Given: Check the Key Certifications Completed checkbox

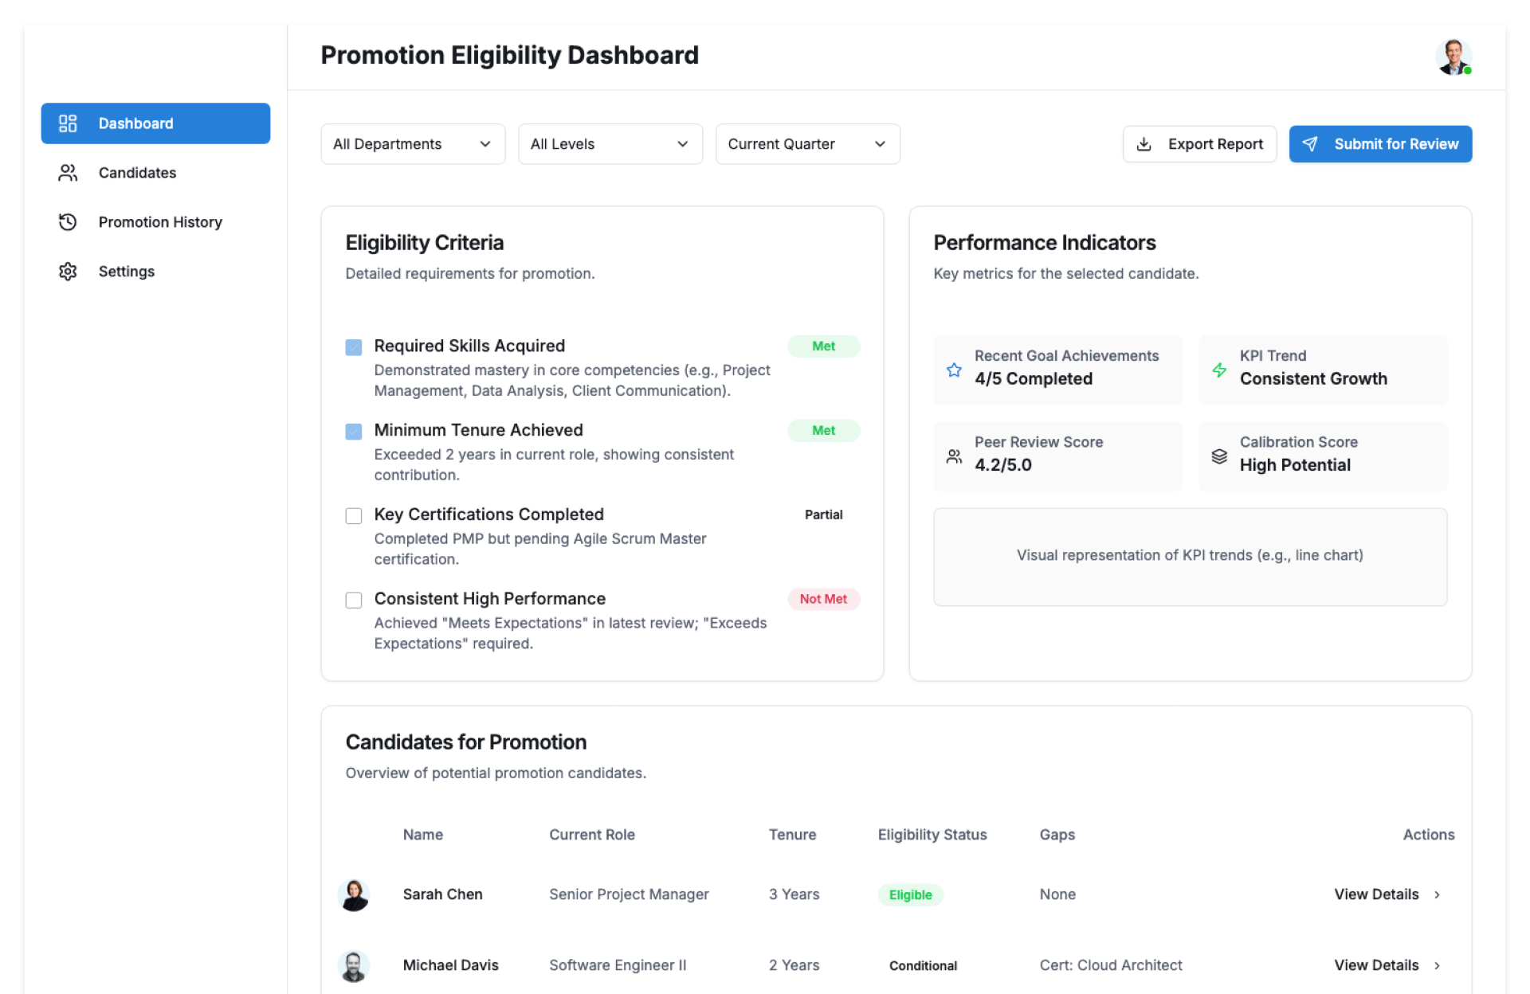Looking at the screenshot, I should tap(354, 516).
